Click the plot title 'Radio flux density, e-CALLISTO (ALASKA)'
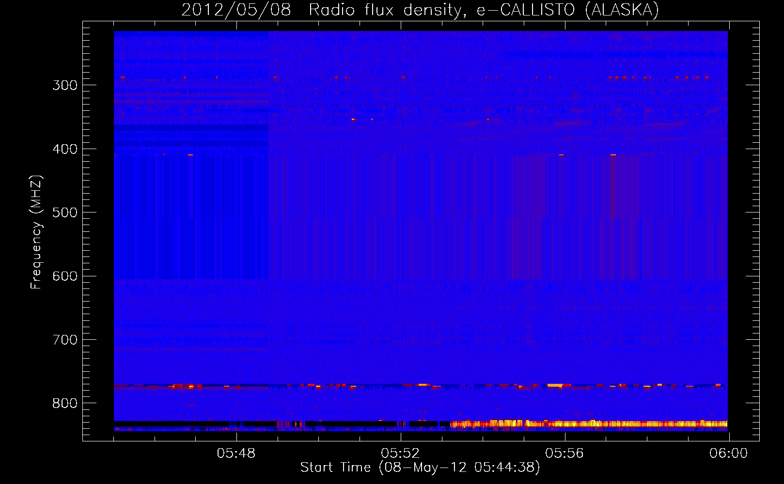Image resolution: width=784 pixels, height=484 pixels. pyautogui.click(x=484, y=10)
